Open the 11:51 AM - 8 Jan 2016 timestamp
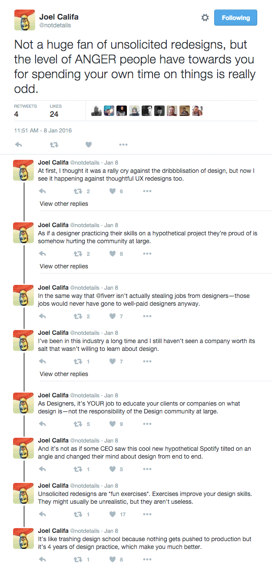This screenshot has height=565, width=272. click(43, 130)
